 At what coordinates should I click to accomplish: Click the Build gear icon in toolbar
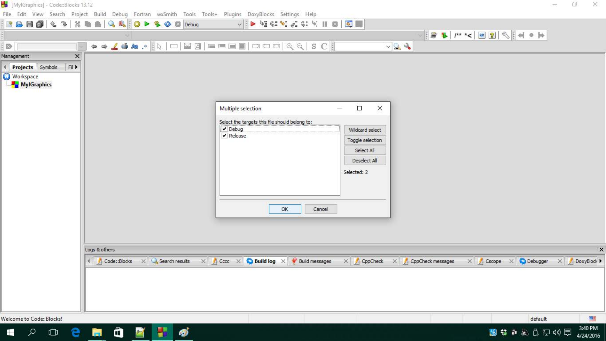point(137,24)
